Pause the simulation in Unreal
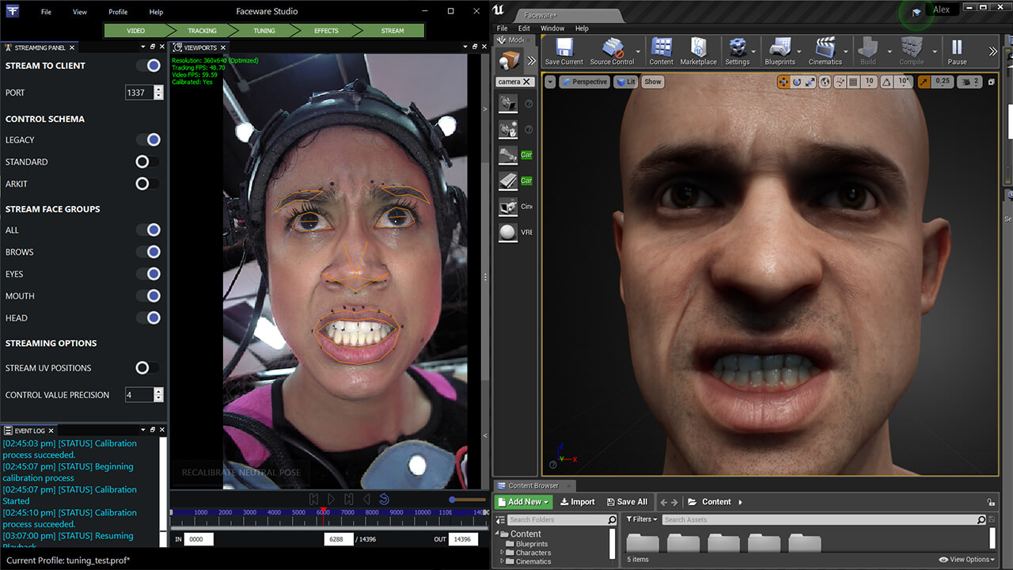Image resolution: width=1013 pixels, height=570 pixels. 957,51
